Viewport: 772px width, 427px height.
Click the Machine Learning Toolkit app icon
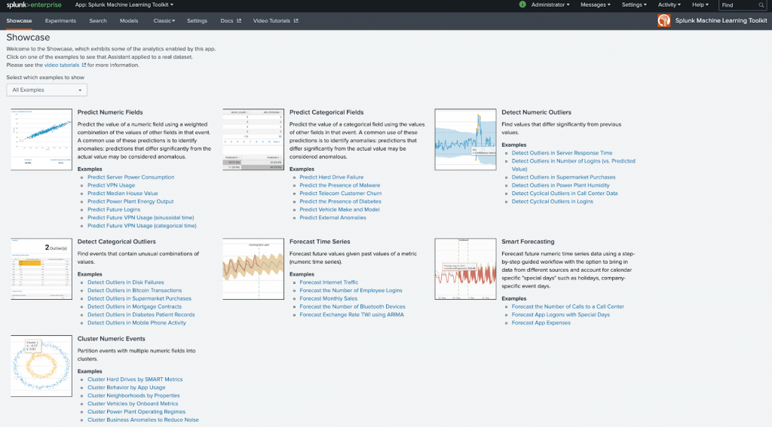pos(663,20)
